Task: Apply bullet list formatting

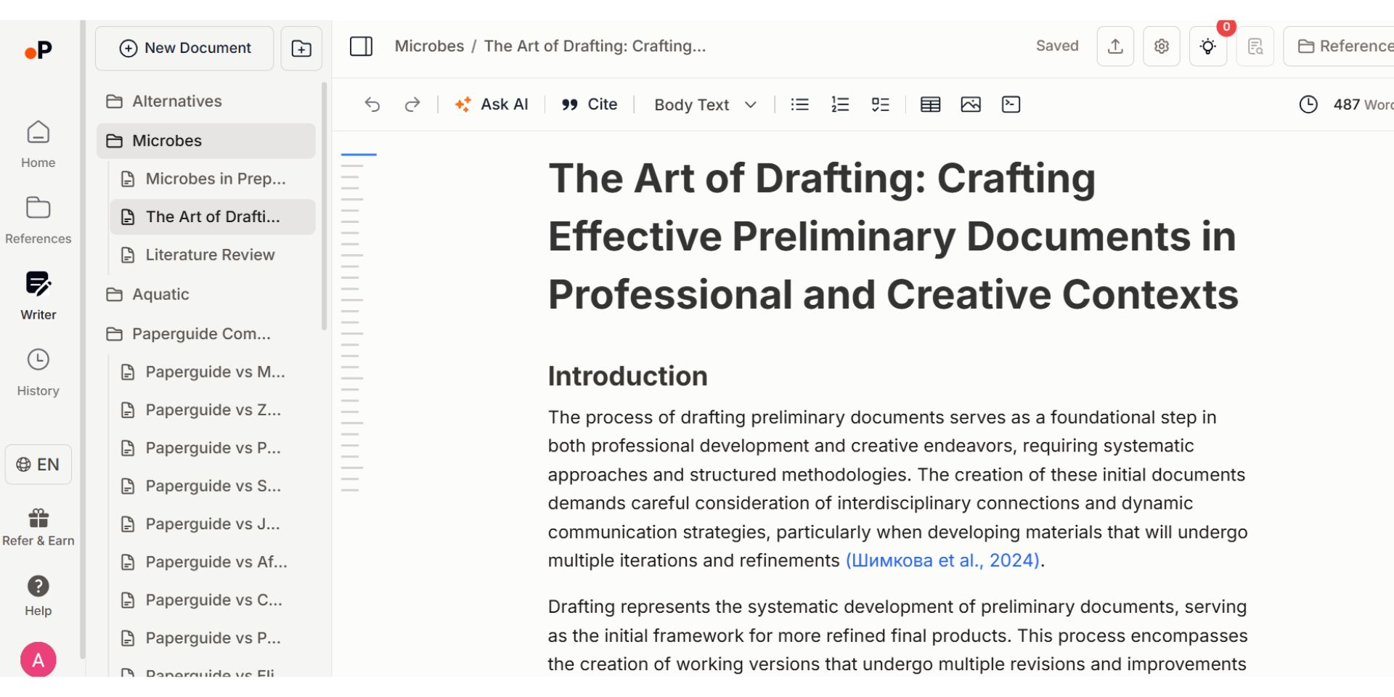Action: click(799, 105)
